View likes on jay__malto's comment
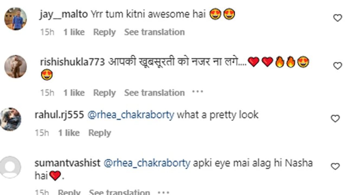The width and height of the screenshot is (347, 195). (74, 32)
